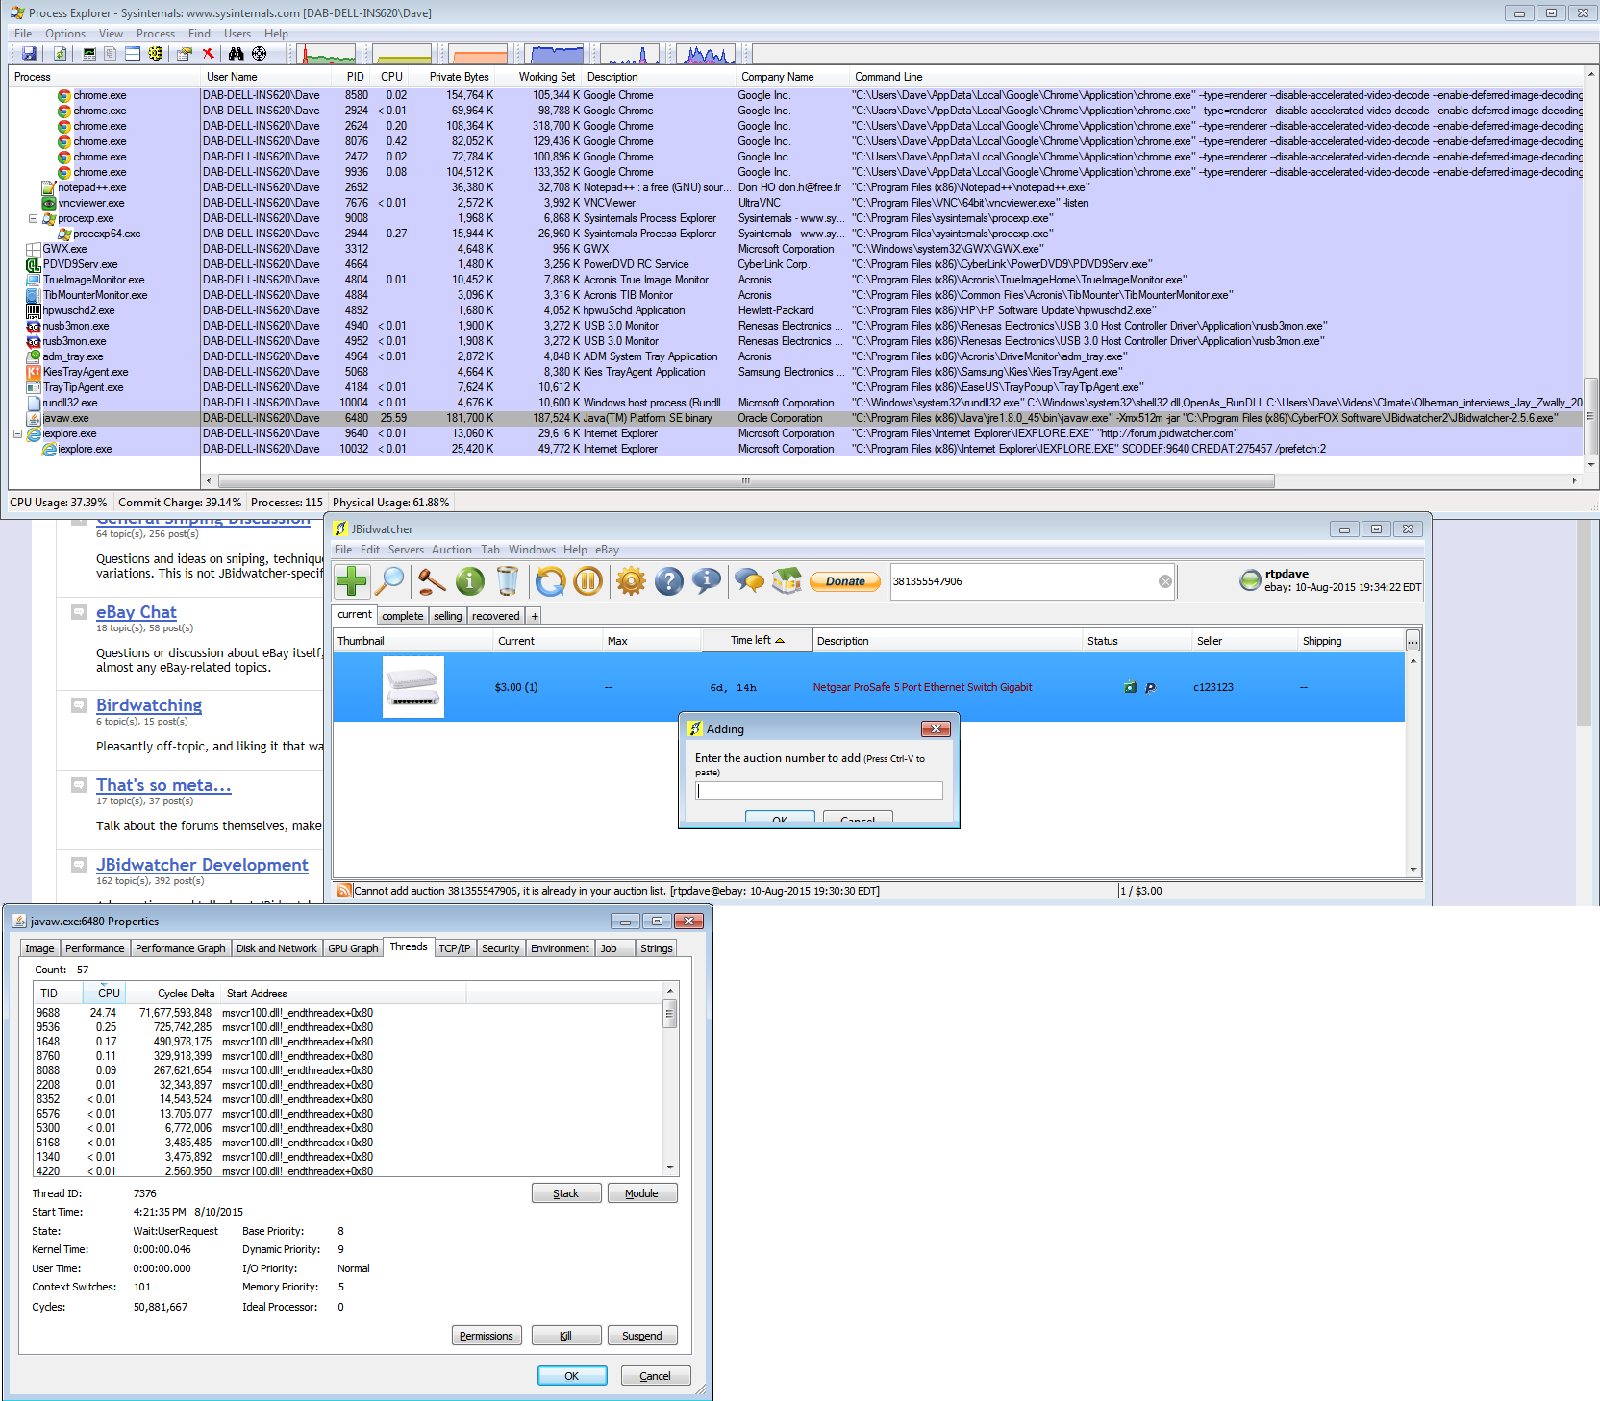Click the gavel Snipe icon in JBidwatcher
Viewport: 1600px width, 1401px height.
tap(432, 580)
